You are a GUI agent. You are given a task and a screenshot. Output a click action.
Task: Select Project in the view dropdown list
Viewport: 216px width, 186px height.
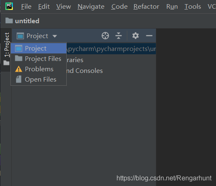click(x=39, y=48)
